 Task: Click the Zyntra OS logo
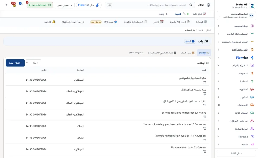point(252,6)
